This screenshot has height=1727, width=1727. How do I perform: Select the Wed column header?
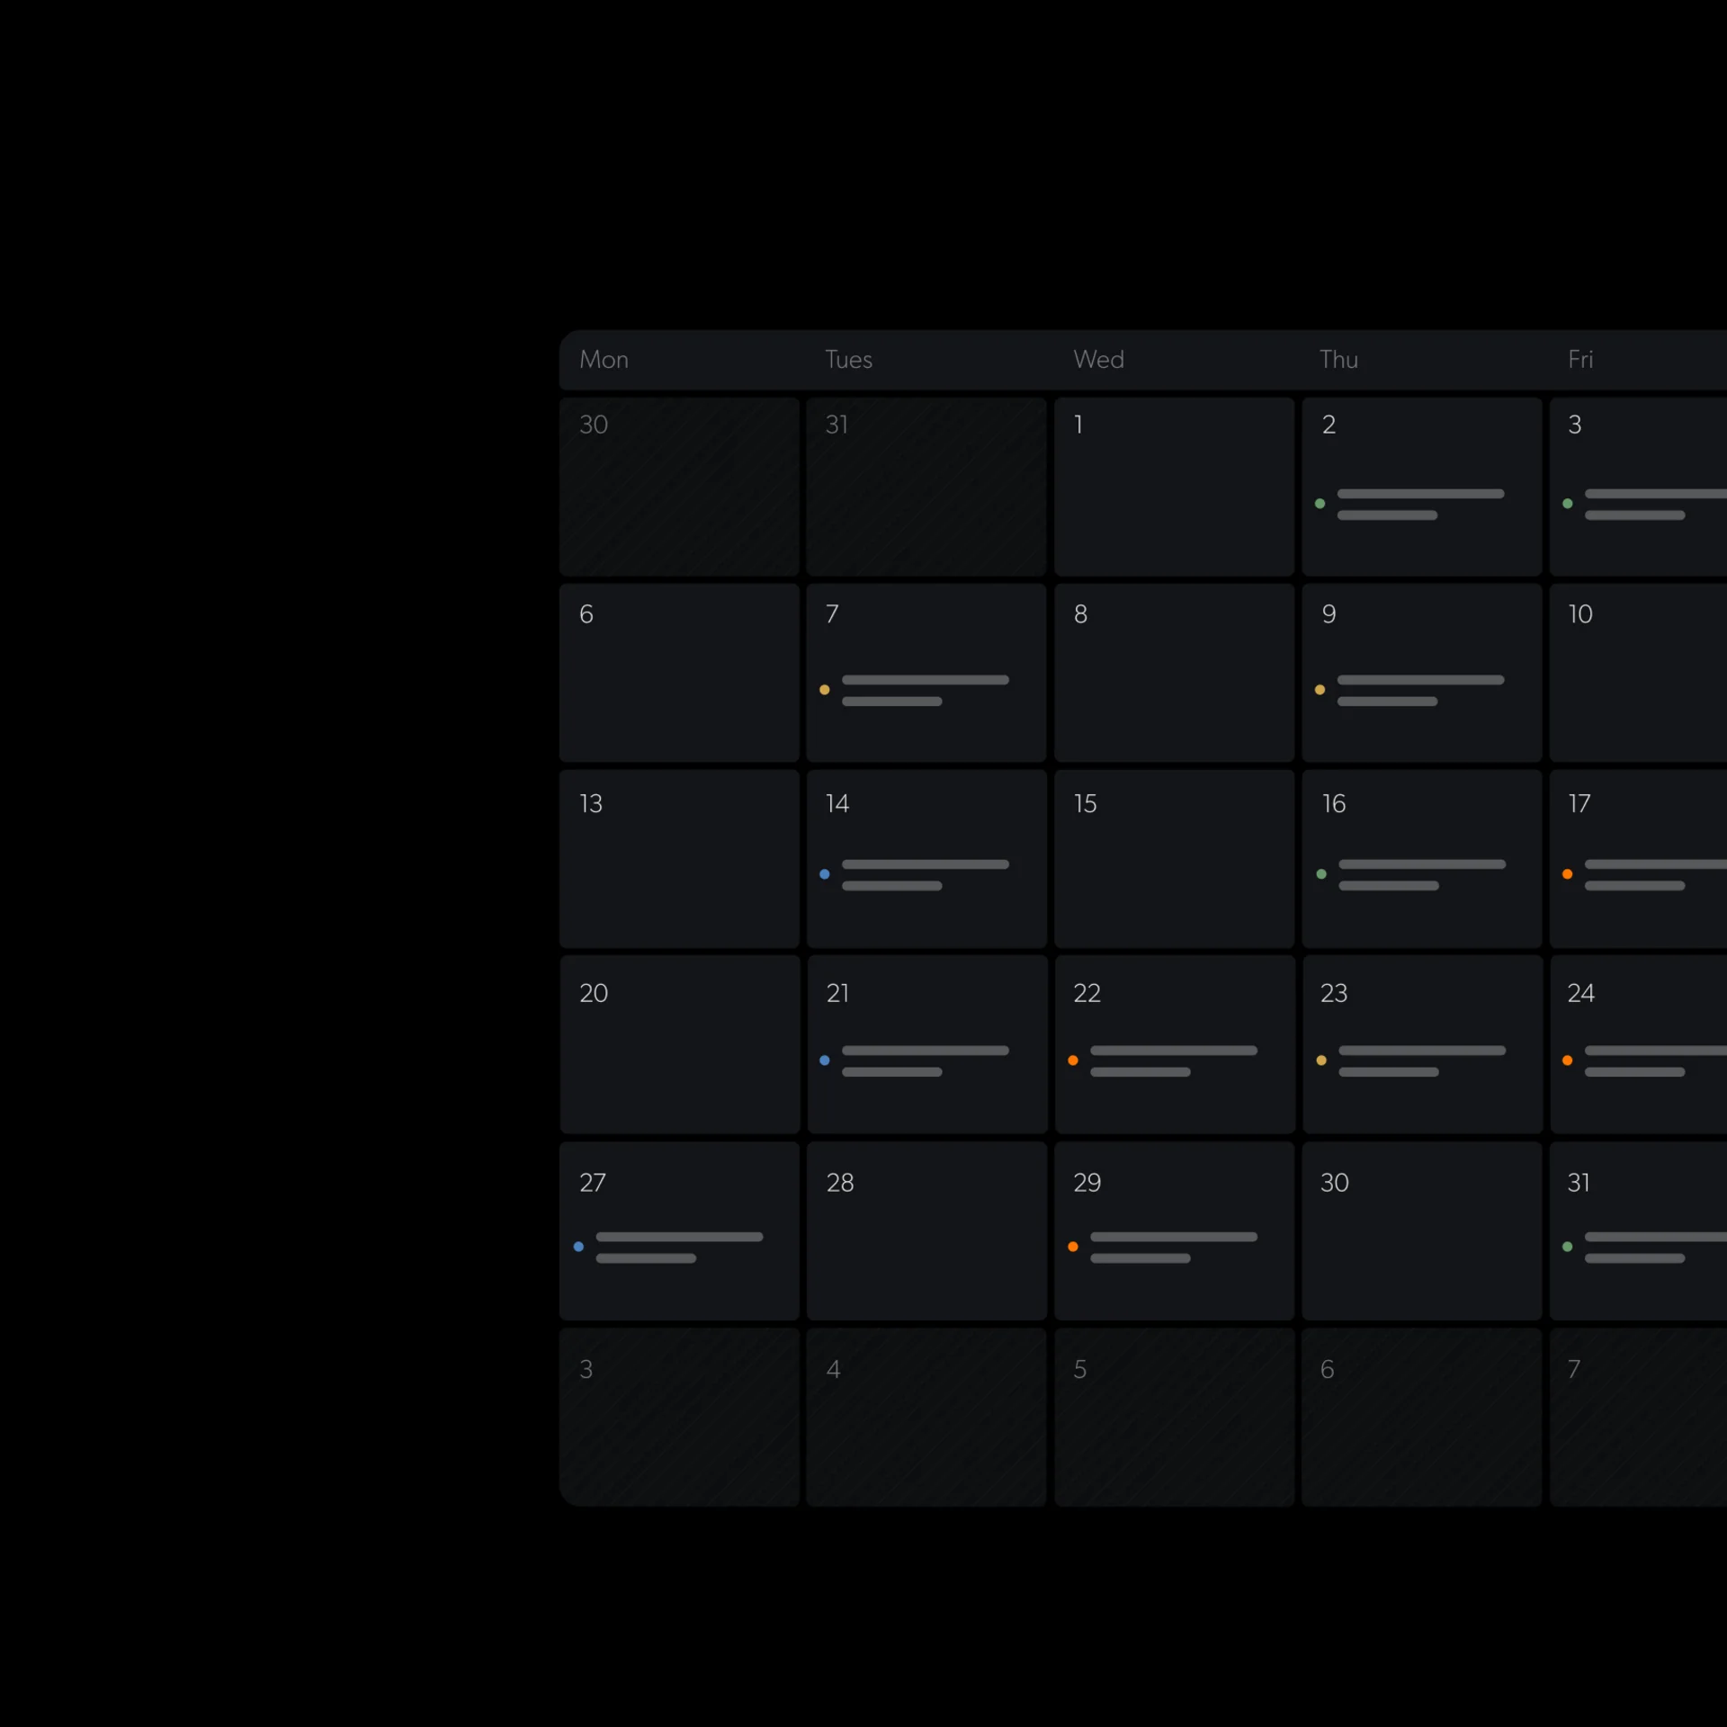click(x=1098, y=360)
